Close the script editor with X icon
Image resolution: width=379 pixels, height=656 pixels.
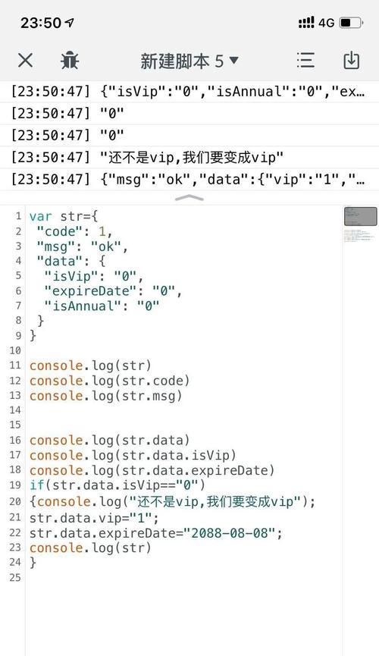pos(25,61)
